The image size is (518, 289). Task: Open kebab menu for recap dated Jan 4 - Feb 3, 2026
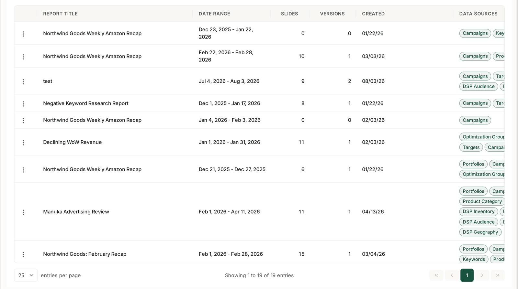(x=23, y=121)
